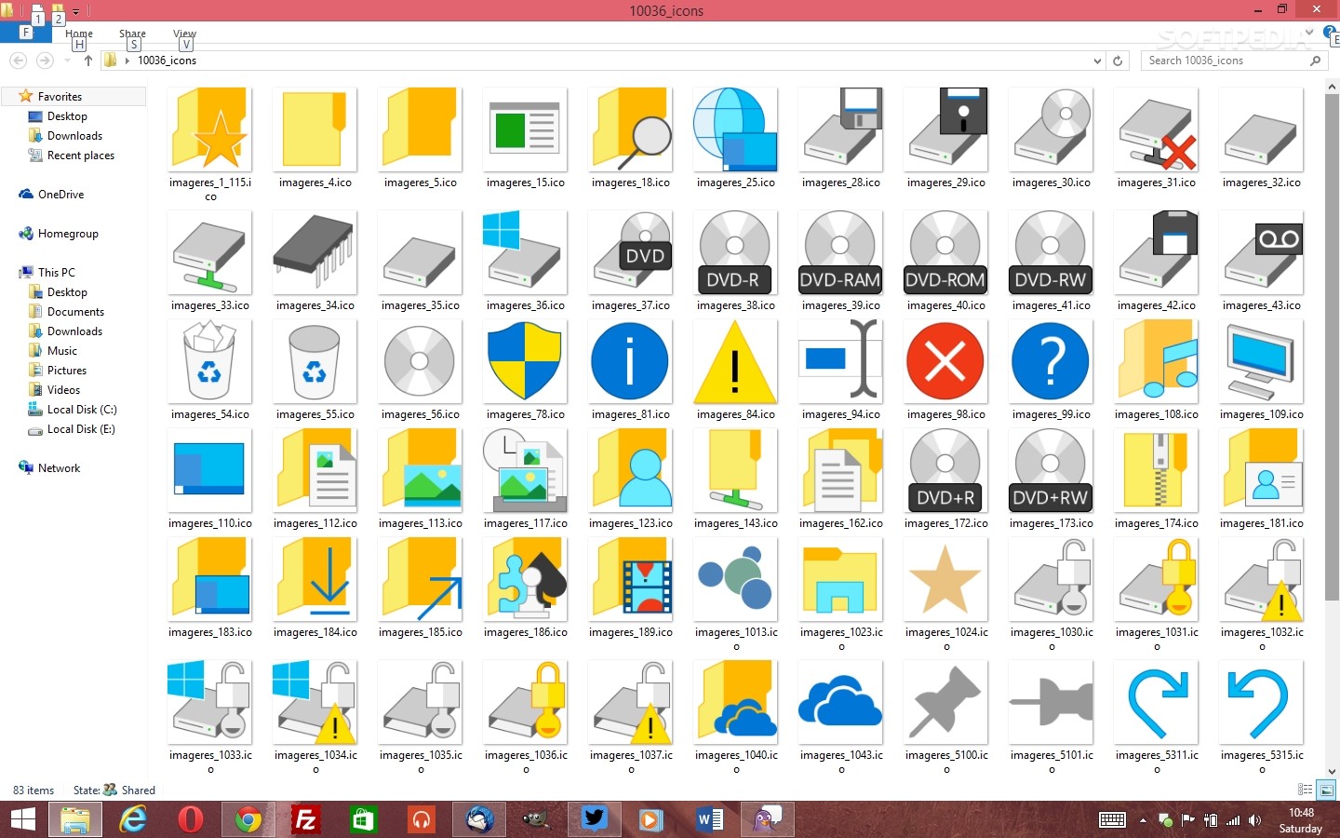The height and width of the screenshot is (838, 1340).
Task: Launch Google Chrome from taskbar
Action: [248, 819]
